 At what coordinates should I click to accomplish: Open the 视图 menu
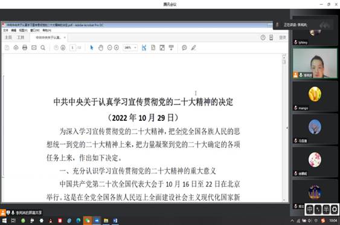pyautogui.click(x=23, y=30)
